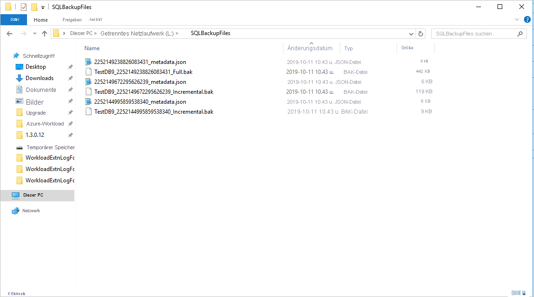Click the 442 KB size cell
This screenshot has height=297, width=534.
423,72
